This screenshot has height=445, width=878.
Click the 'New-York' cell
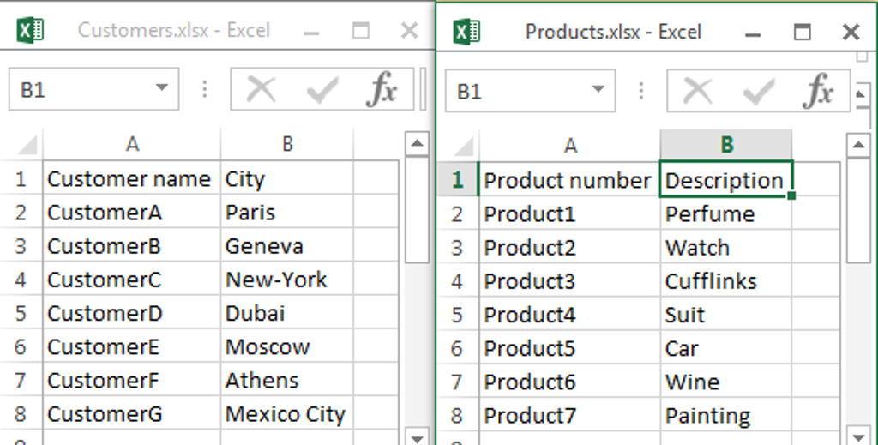coord(287,280)
